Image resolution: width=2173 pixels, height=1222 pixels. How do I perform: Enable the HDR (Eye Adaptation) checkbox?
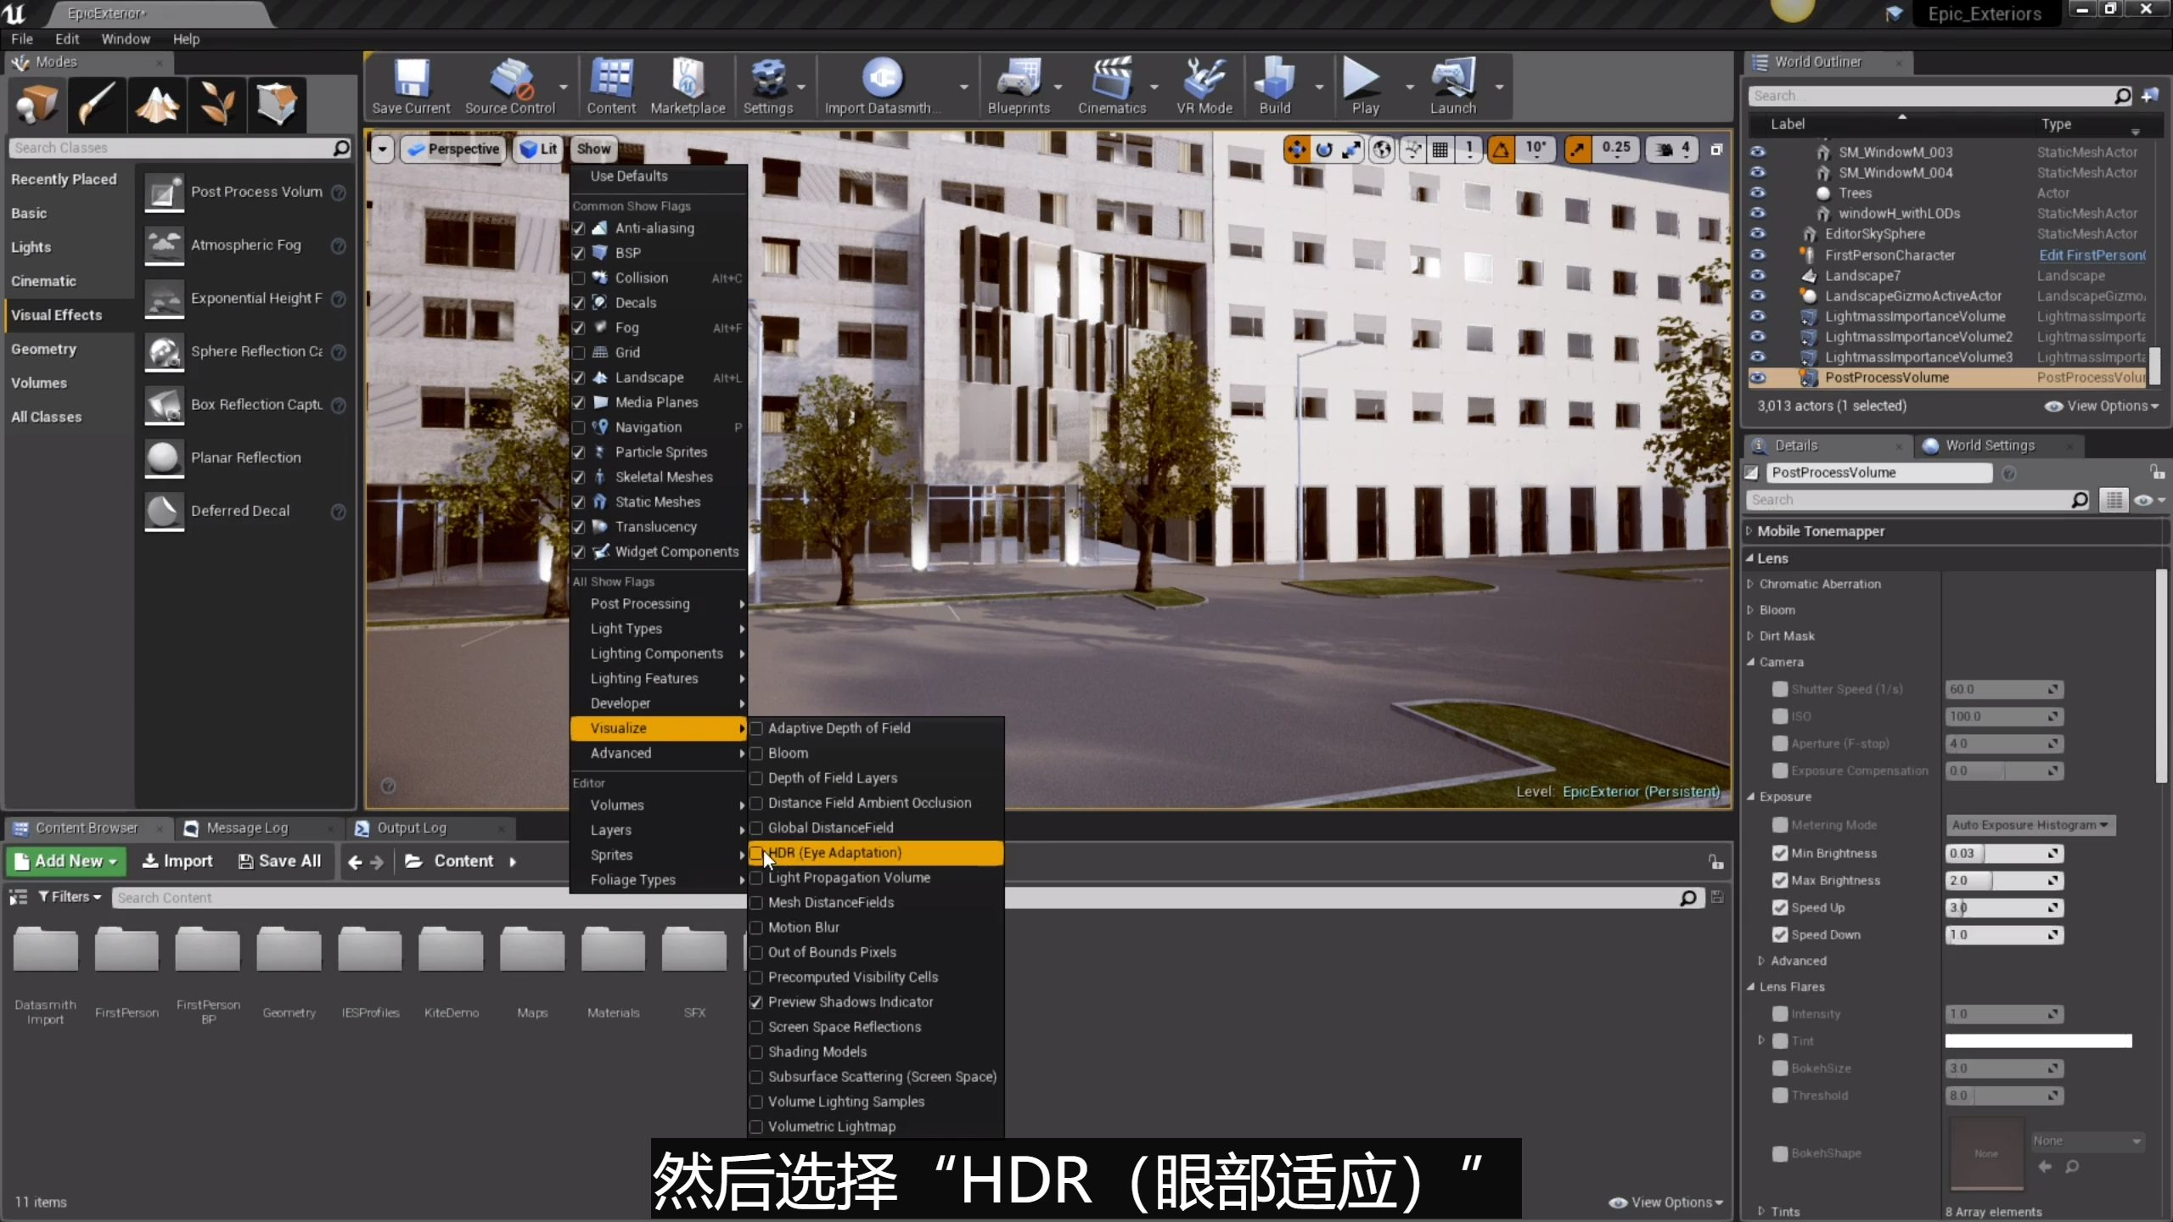pos(756,853)
